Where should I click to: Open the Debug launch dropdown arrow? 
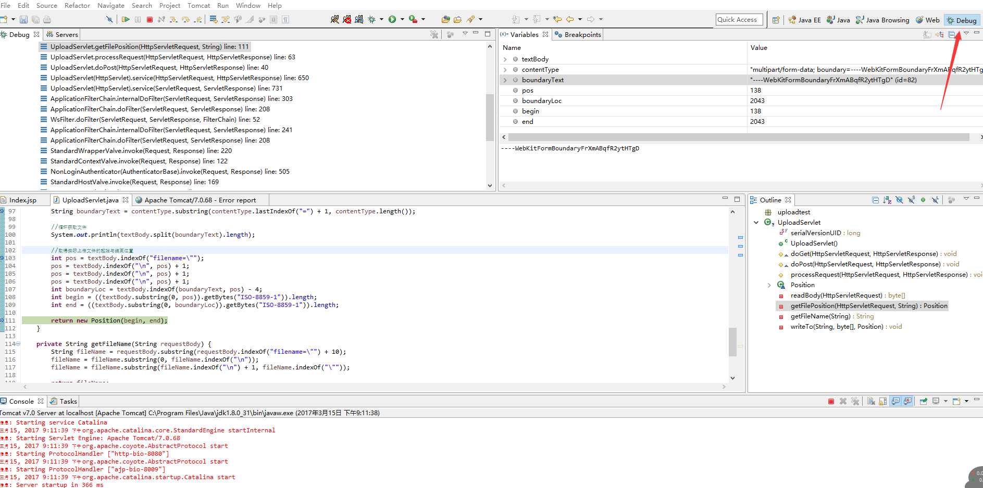coord(381,19)
